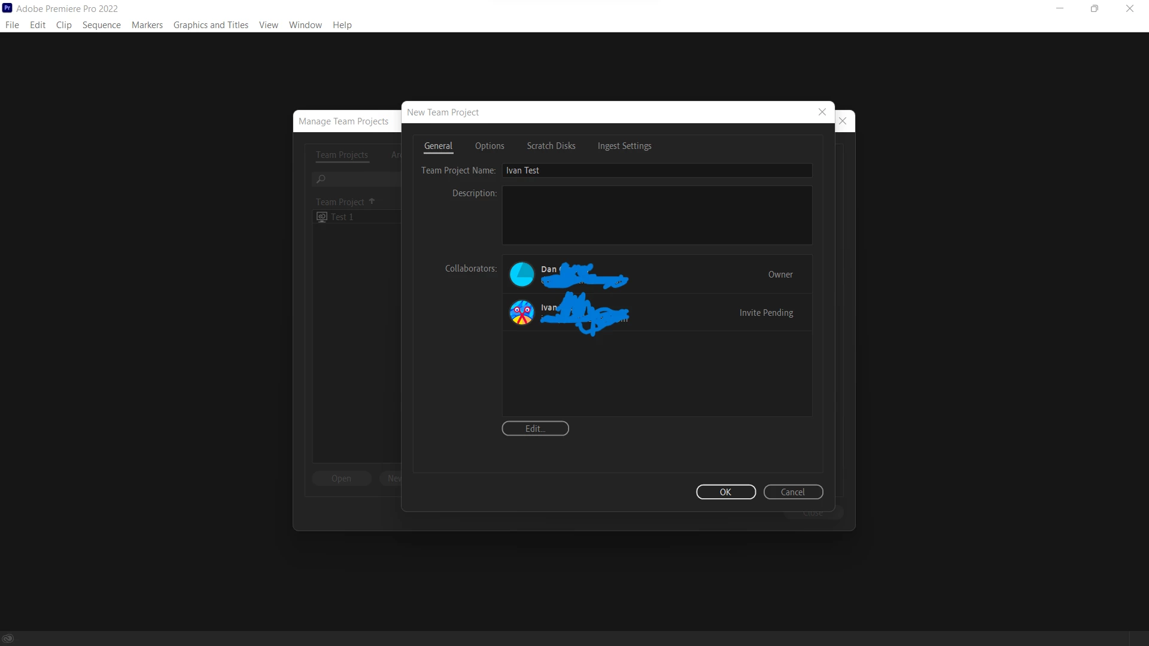Screen dimensions: 1149x646
Task: Click into the Description text area
Action: click(656, 215)
